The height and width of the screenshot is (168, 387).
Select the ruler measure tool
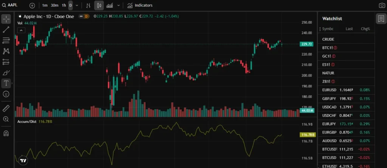6,108
